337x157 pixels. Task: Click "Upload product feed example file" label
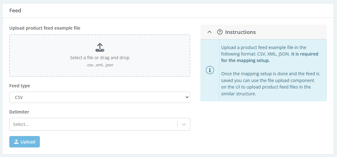point(45,28)
